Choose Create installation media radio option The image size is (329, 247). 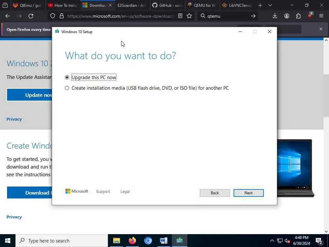point(67,88)
